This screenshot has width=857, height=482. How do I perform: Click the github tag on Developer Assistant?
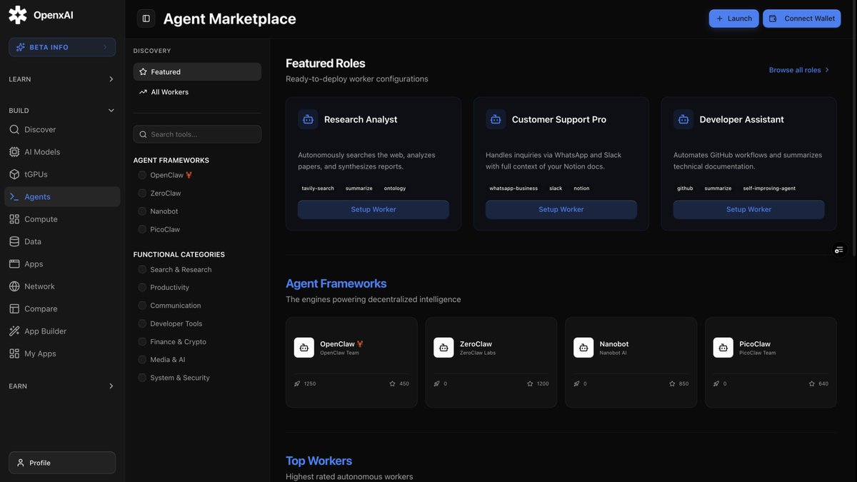(685, 189)
